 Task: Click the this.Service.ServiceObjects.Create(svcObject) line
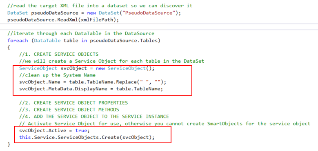[x=87, y=138]
